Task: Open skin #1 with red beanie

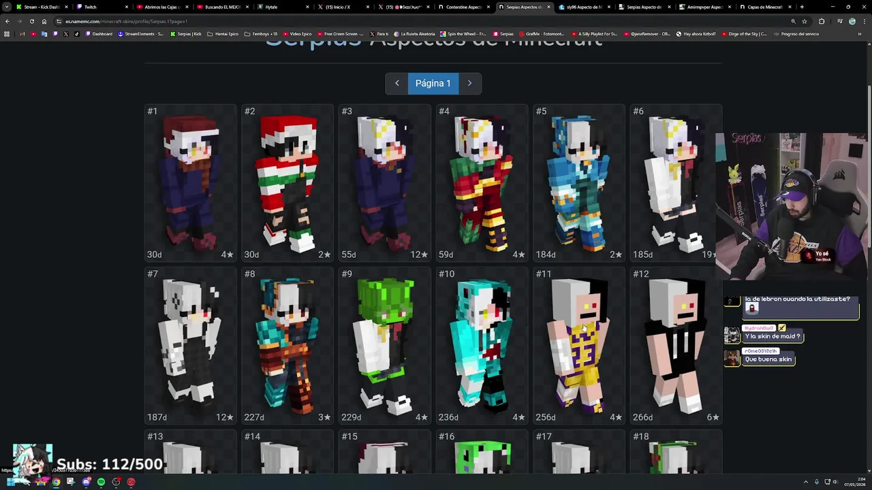Action: click(191, 182)
